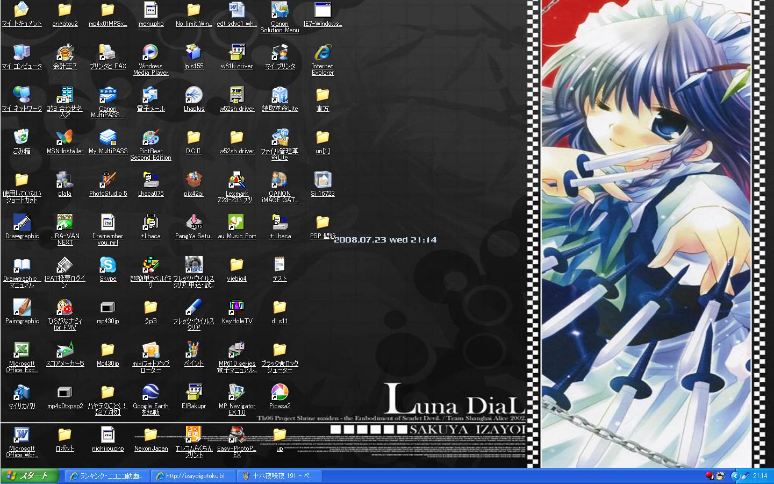Select the Lhaplus desktop icon
This screenshot has height=484, width=774.
click(193, 95)
